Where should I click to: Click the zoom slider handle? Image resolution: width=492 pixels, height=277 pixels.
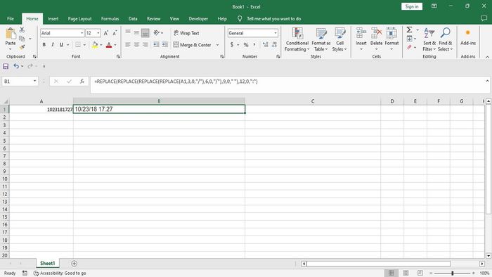453,273
